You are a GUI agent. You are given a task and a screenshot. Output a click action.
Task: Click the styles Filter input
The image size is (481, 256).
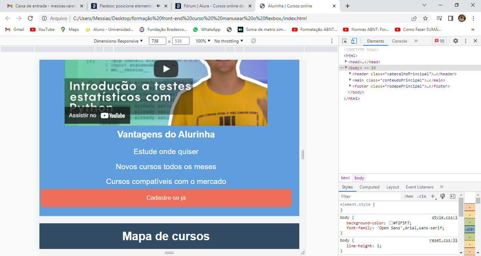(x=370, y=197)
